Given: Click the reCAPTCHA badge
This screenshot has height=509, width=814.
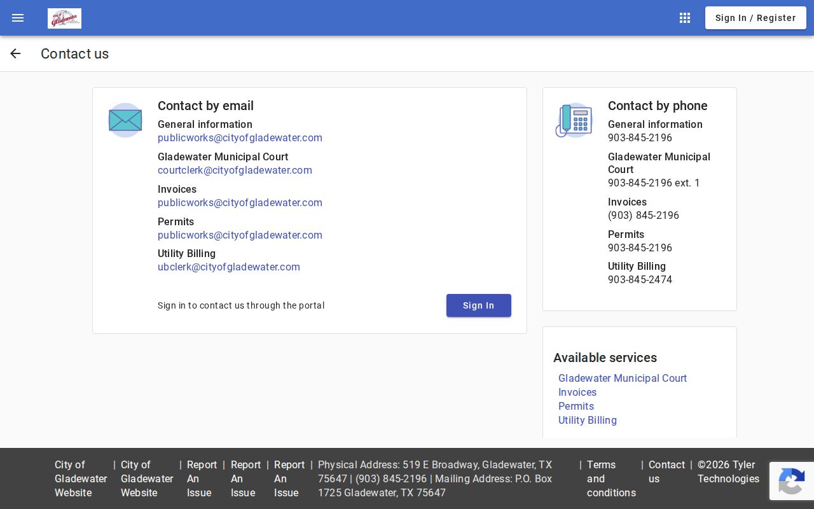Looking at the screenshot, I should pyautogui.click(x=792, y=481).
